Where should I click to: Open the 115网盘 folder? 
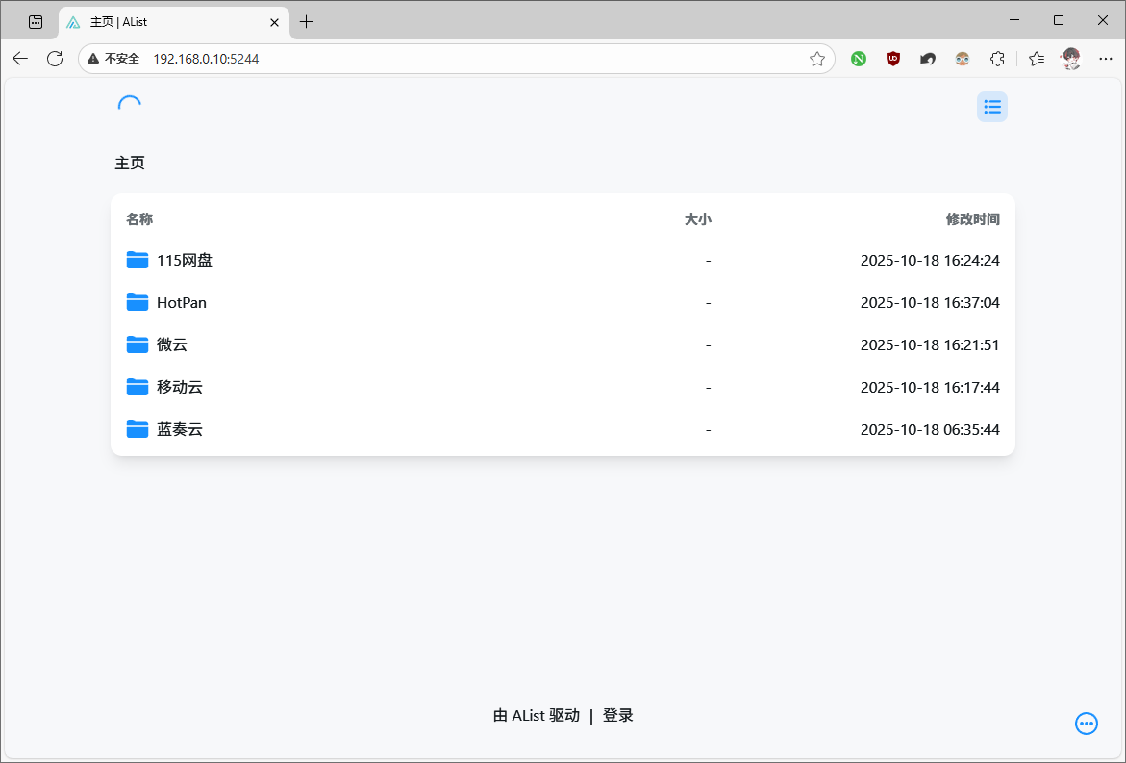184,260
